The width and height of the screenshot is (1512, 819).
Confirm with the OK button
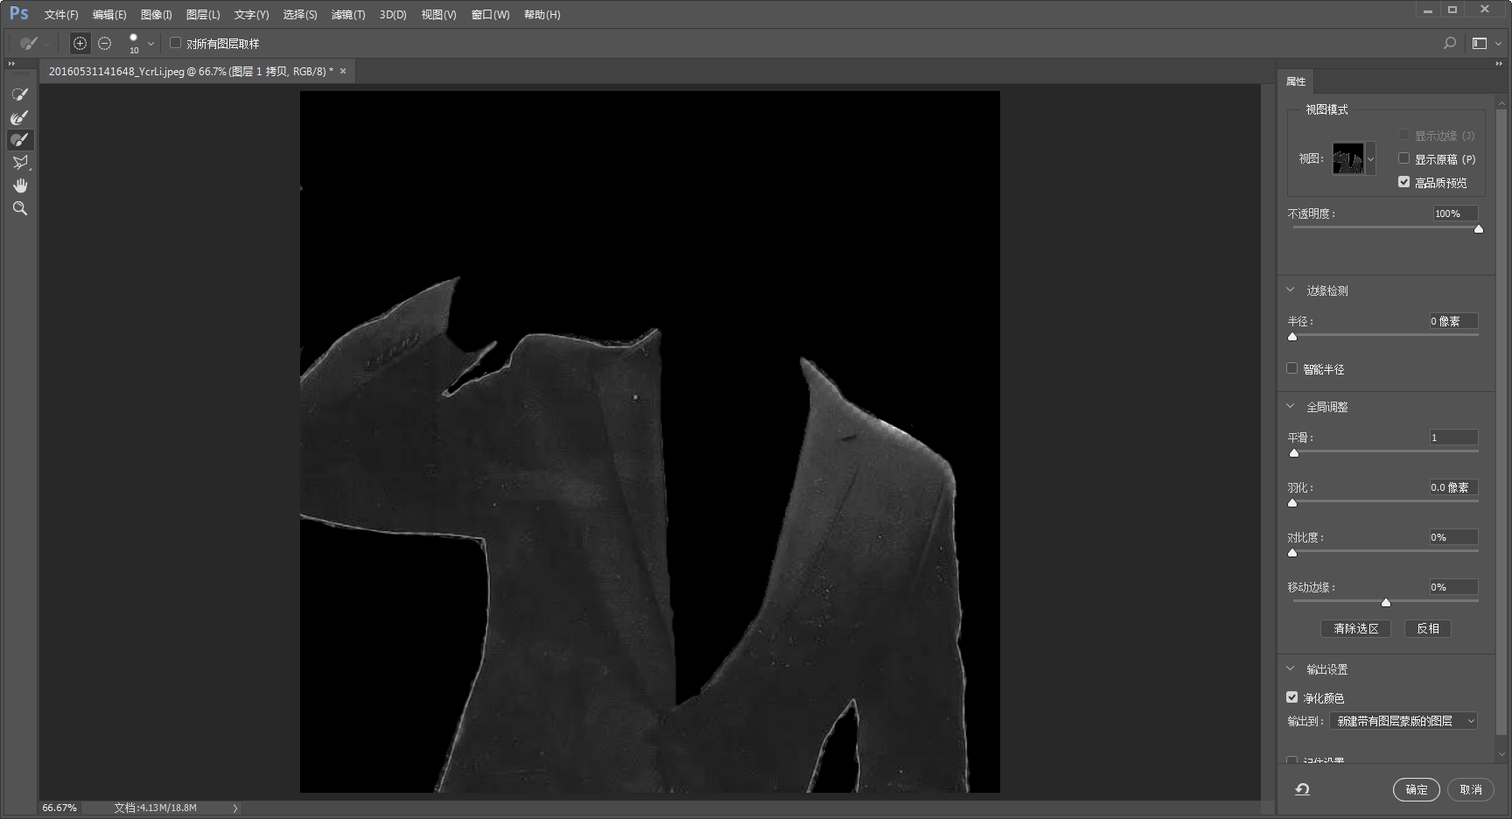[x=1417, y=789]
